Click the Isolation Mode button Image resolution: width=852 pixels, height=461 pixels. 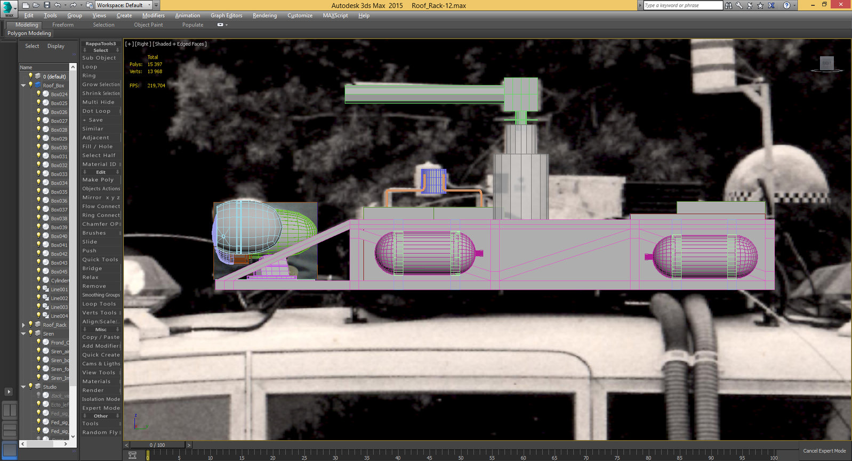(101, 399)
